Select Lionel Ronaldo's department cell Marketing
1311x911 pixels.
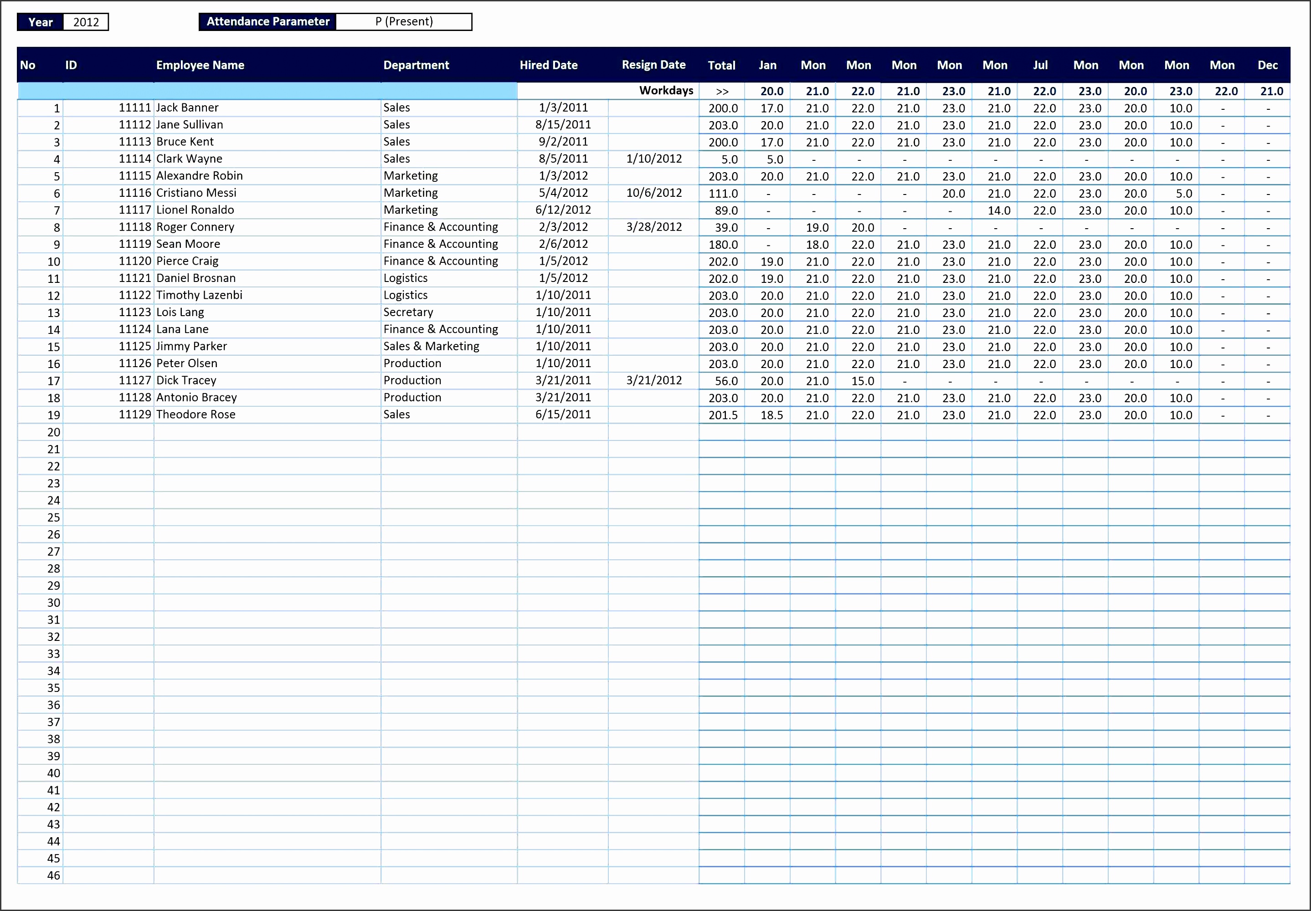point(411,210)
